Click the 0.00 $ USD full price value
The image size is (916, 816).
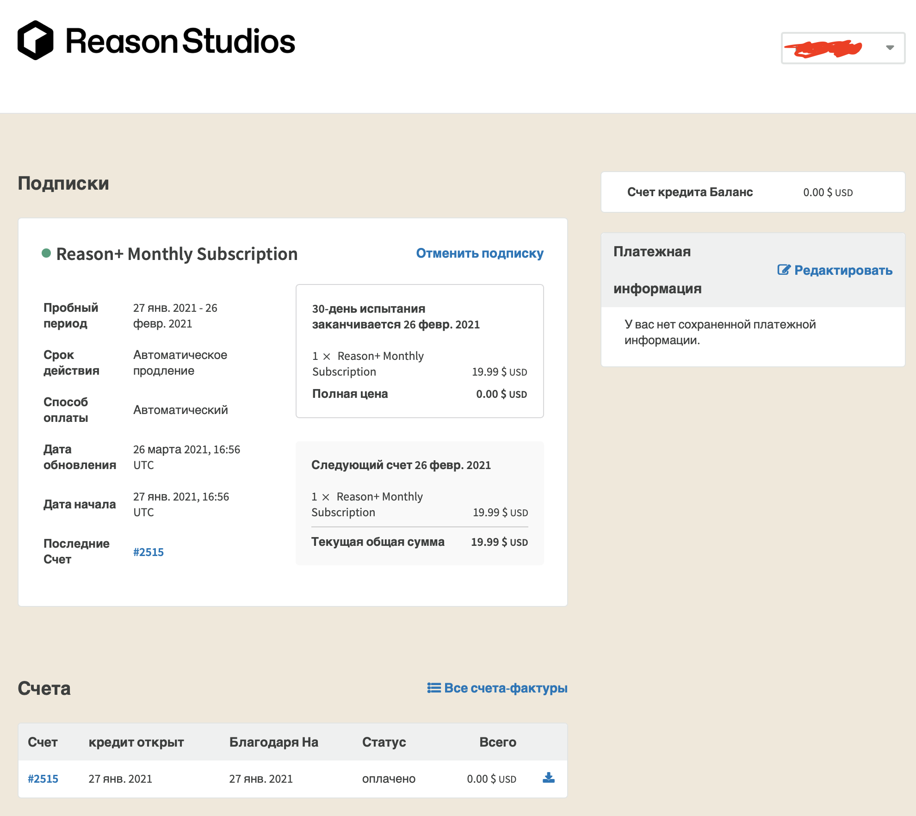[x=501, y=394]
